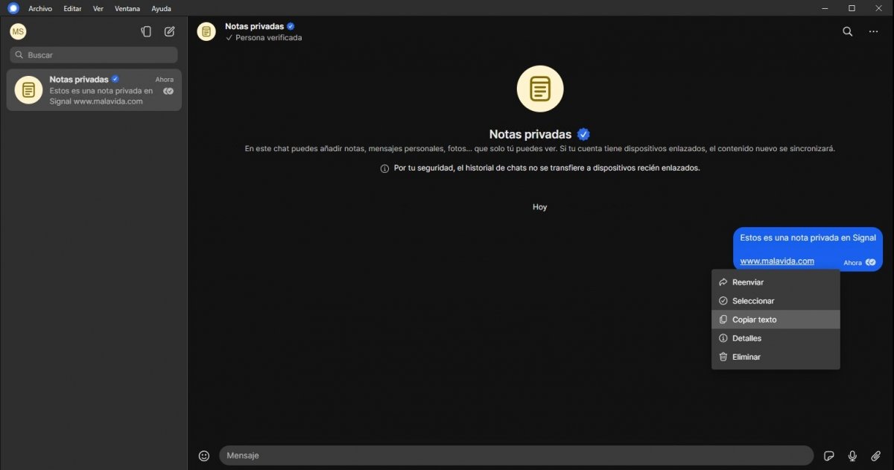
Task: Open the Archivo menu
Action: pyautogui.click(x=40, y=9)
